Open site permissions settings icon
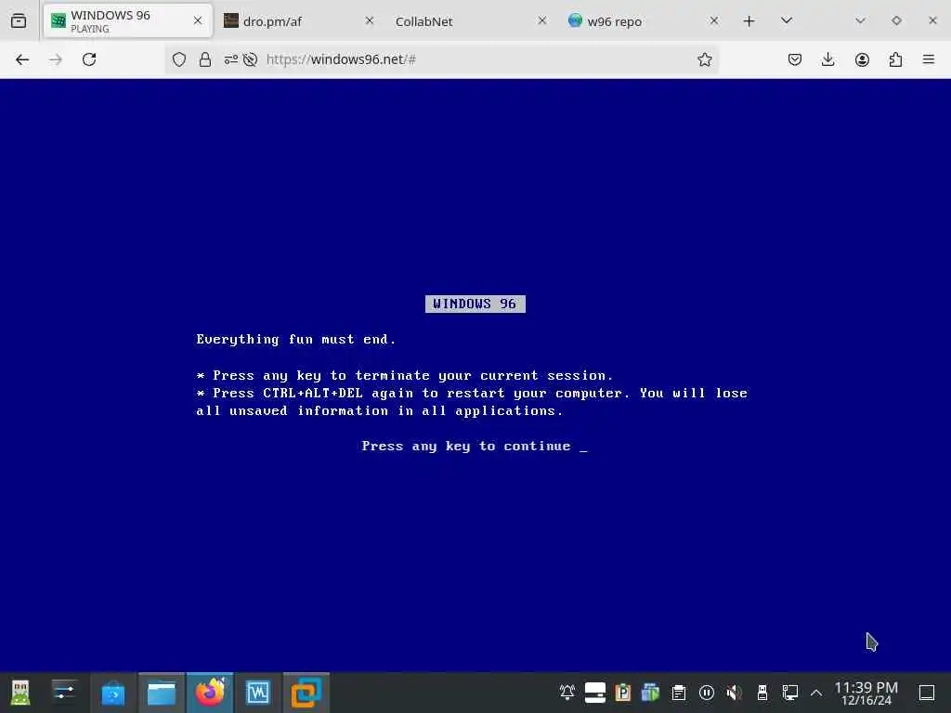 tap(230, 59)
